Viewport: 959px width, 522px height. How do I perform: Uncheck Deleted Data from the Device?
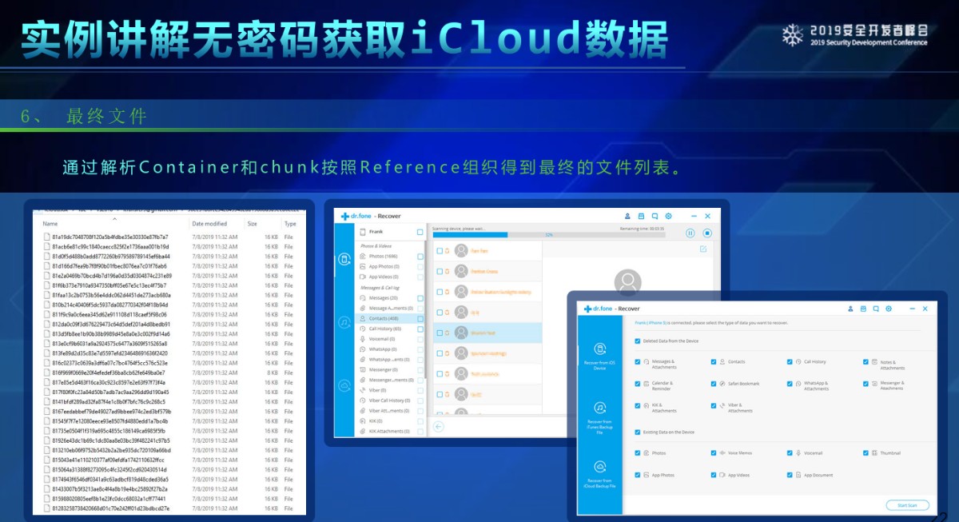point(637,341)
